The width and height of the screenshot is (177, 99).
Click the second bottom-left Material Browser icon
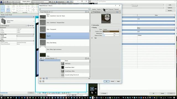coord(43,81)
